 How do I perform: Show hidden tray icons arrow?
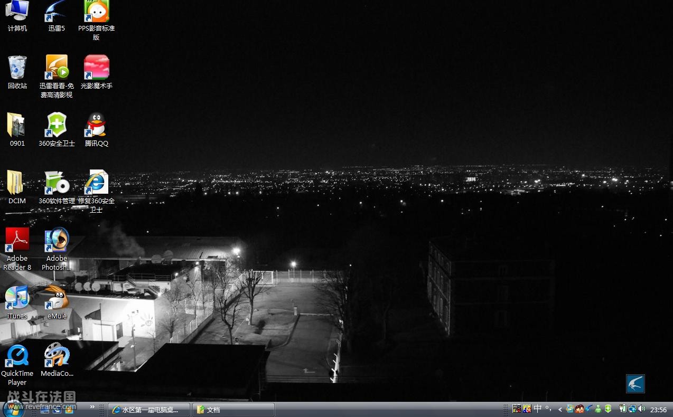tap(560, 410)
